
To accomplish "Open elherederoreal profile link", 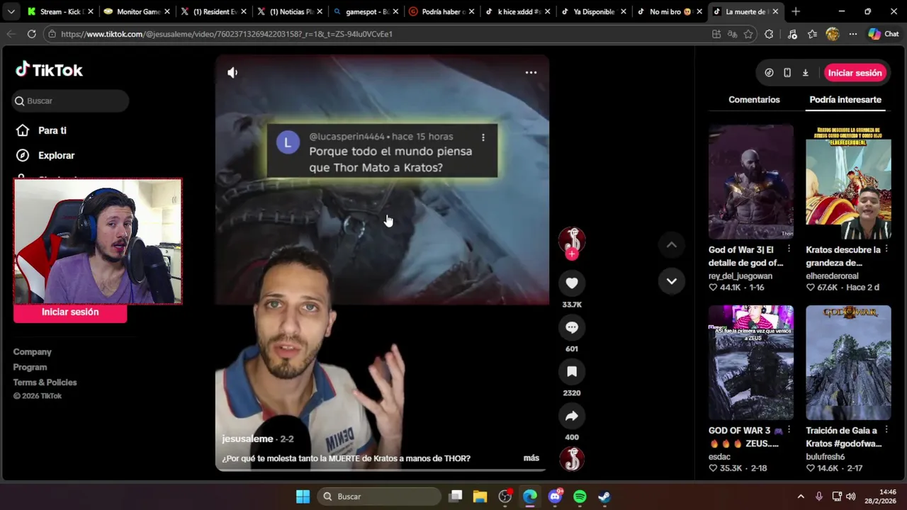I will [x=832, y=276].
